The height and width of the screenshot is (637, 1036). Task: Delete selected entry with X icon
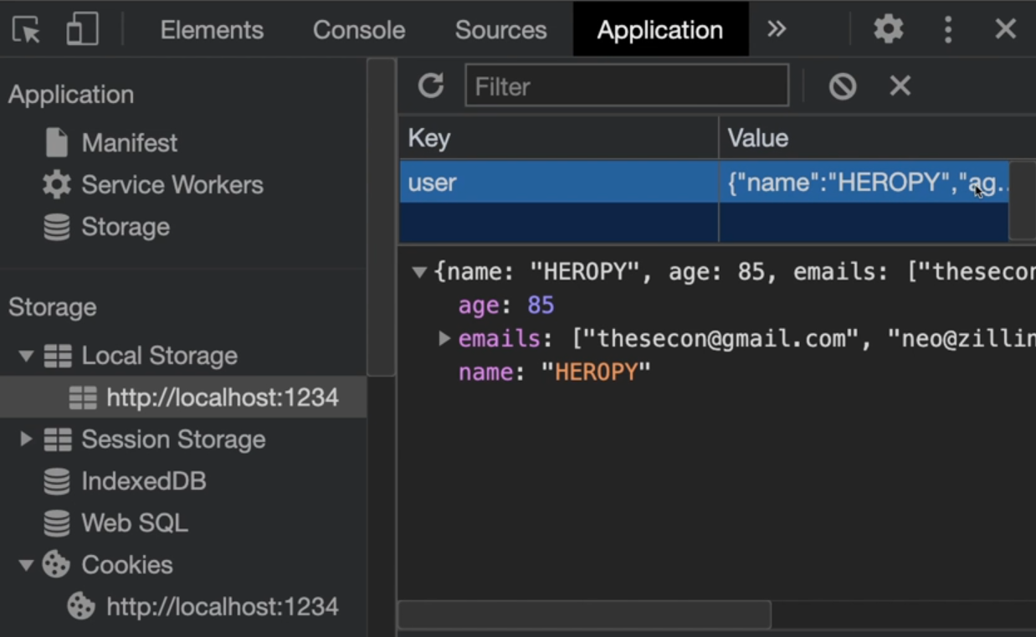click(x=900, y=85)
